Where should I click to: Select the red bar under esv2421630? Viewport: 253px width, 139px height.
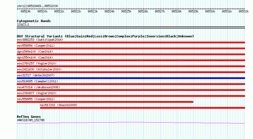point(131,72)
